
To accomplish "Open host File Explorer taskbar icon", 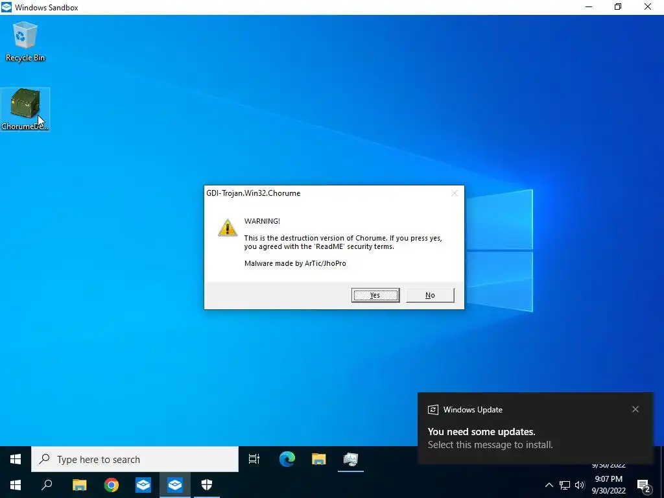I will (x=79, y=485).
